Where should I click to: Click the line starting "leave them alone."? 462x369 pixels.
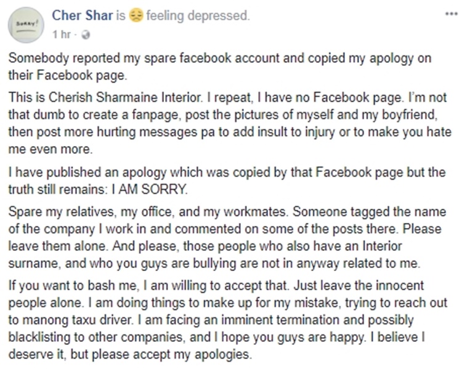[x=205, y=246]
